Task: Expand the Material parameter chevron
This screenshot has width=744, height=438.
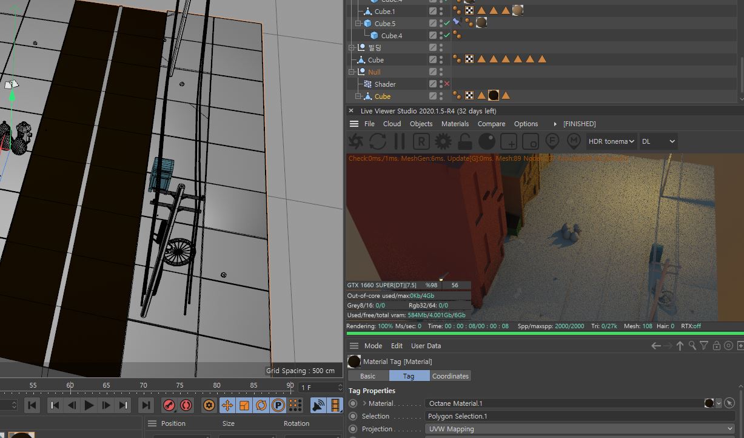Action: 364,403
